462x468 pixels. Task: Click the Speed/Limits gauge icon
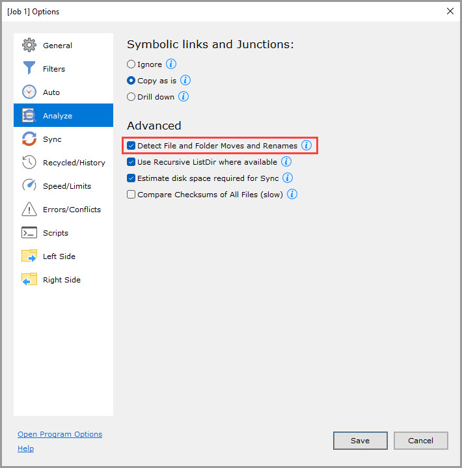29,186
